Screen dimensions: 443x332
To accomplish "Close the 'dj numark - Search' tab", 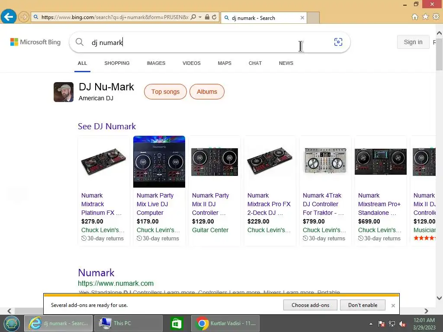I will tap(302, 18).
